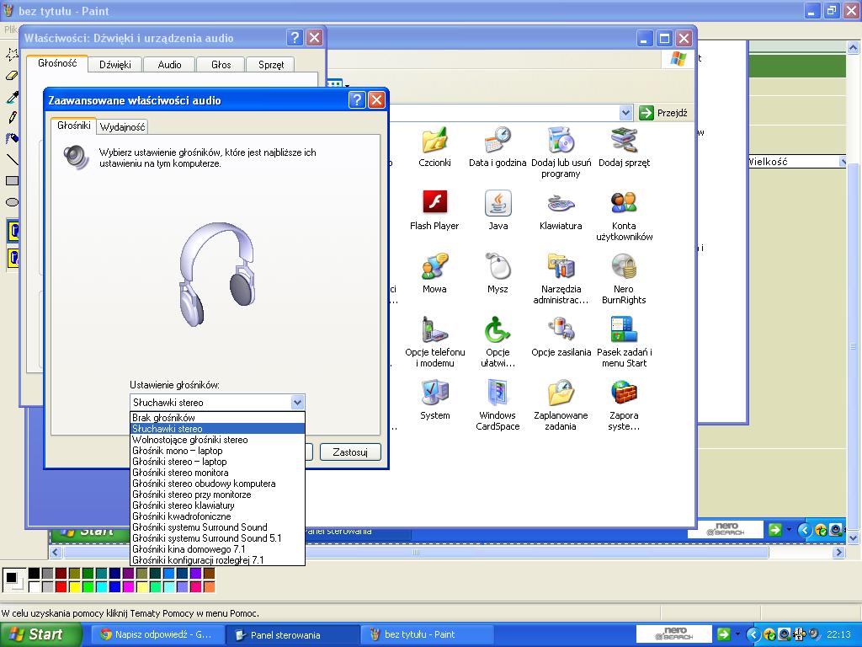Open the Czcionki fonts folder icon
The height and width of the screenshot is (647, 862).
[x=434, y=141]
